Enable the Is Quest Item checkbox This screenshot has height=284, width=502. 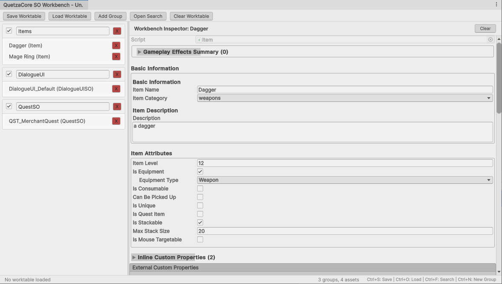pyautogui.click(x=200, y=214)
